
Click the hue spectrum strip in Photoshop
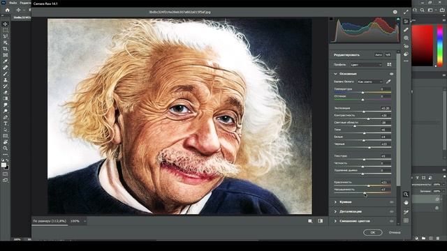point(440,45)
